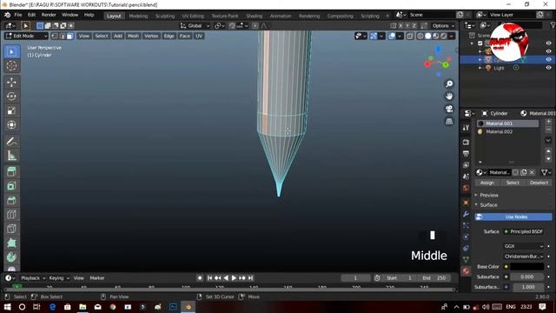Switch to the Modeling workspace tab
Screen dimensions: 556x313
(x=138, y=16)
